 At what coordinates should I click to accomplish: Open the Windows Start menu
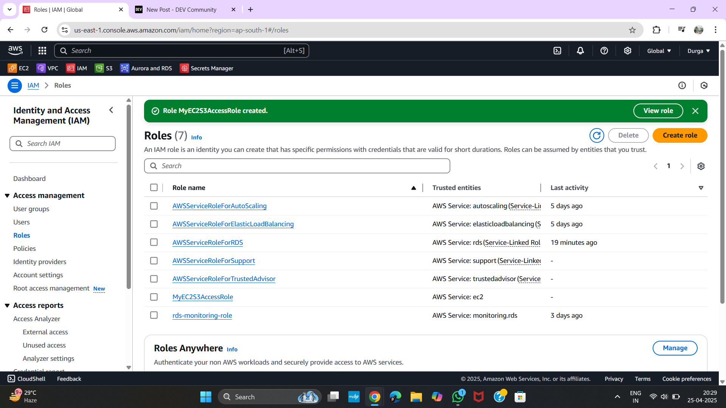coord(206,397)
